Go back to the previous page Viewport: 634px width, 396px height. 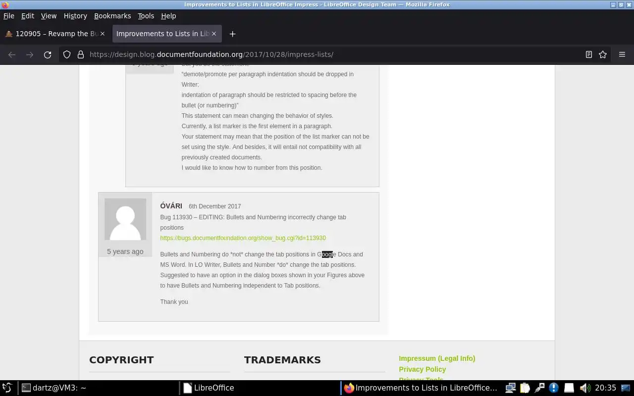[12, 54]
